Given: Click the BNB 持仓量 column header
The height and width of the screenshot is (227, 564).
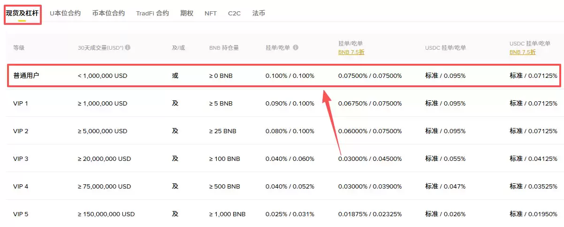Looking at the screenshot, I should coord(224,47).
